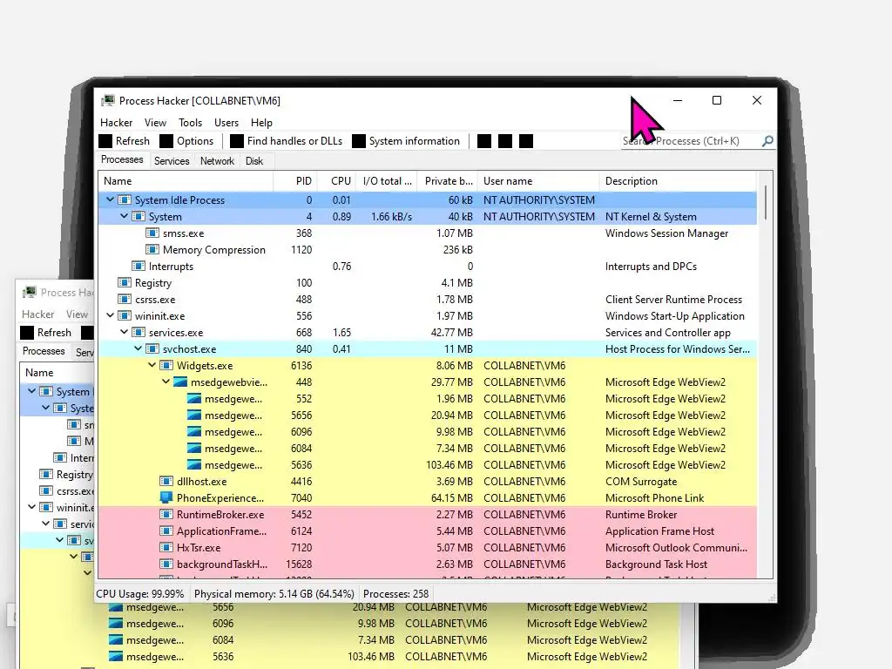Open the Tools menu
This screenshot has width=892, height=669.
point(190,122)
